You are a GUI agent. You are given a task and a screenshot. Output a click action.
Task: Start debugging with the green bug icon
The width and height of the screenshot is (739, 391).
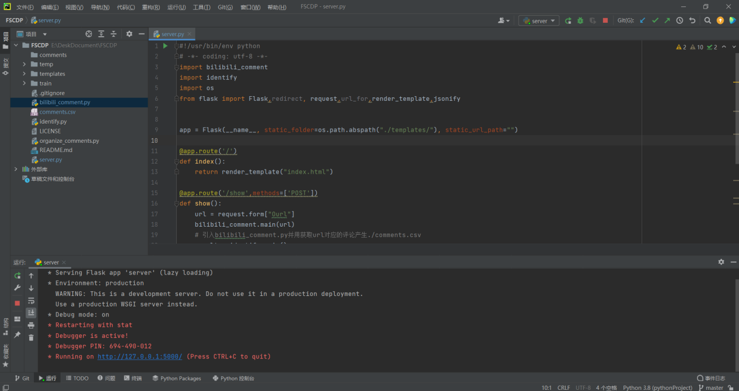coord(580,20)
